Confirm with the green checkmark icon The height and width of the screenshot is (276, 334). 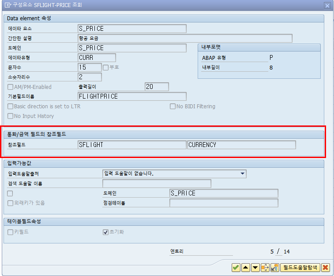236,268
